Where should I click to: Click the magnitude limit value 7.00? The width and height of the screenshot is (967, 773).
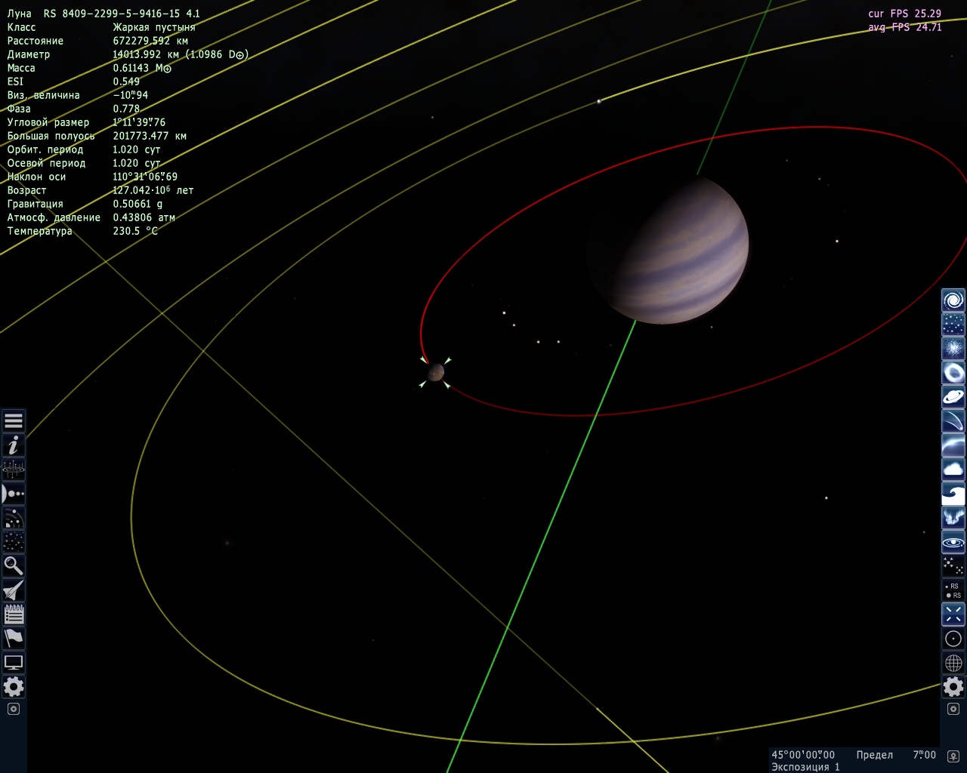[x=924, y=755]
